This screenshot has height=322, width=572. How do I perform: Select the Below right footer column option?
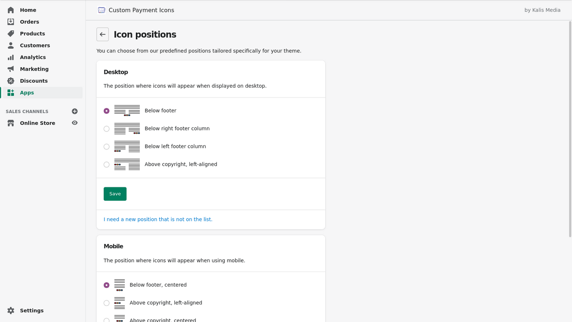click(106, 128)
